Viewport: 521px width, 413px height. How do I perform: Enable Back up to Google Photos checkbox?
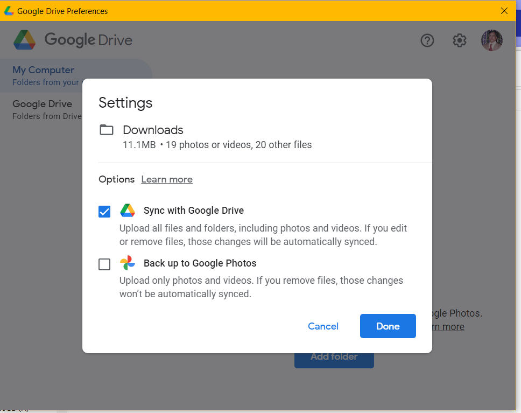(104, 264)
